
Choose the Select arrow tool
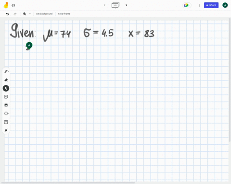click(6, 88)
